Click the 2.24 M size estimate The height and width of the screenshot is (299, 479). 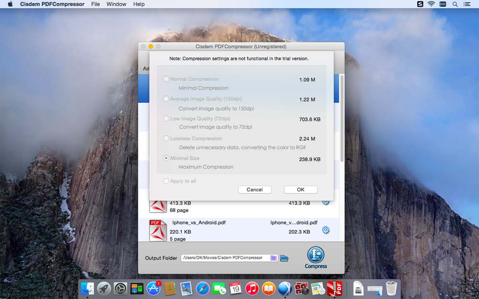click(x=307, y=139)
